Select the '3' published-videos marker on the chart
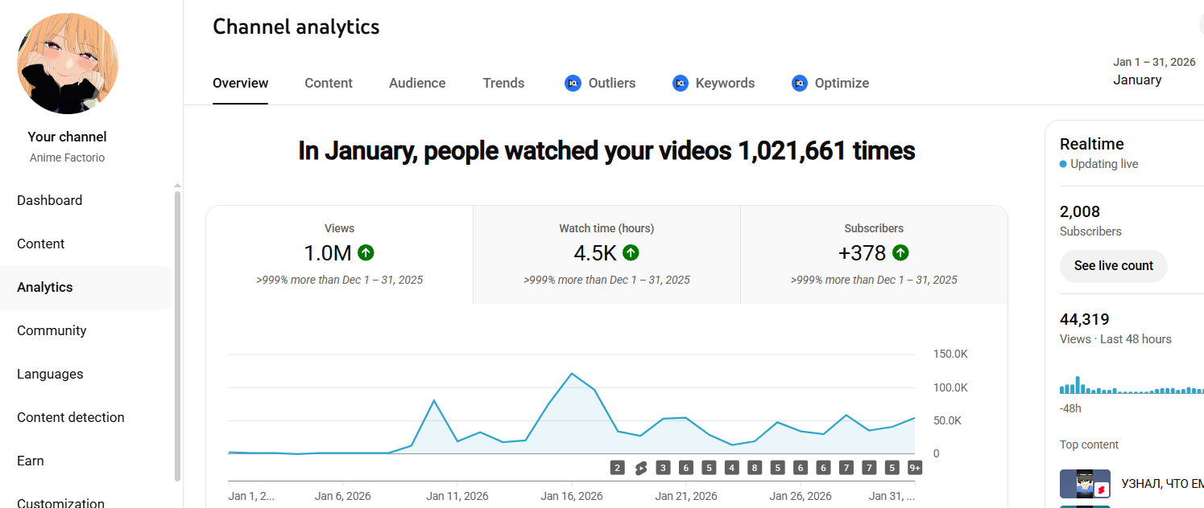The height and width of the screenshot is (508, 1204). pos(663,468)
